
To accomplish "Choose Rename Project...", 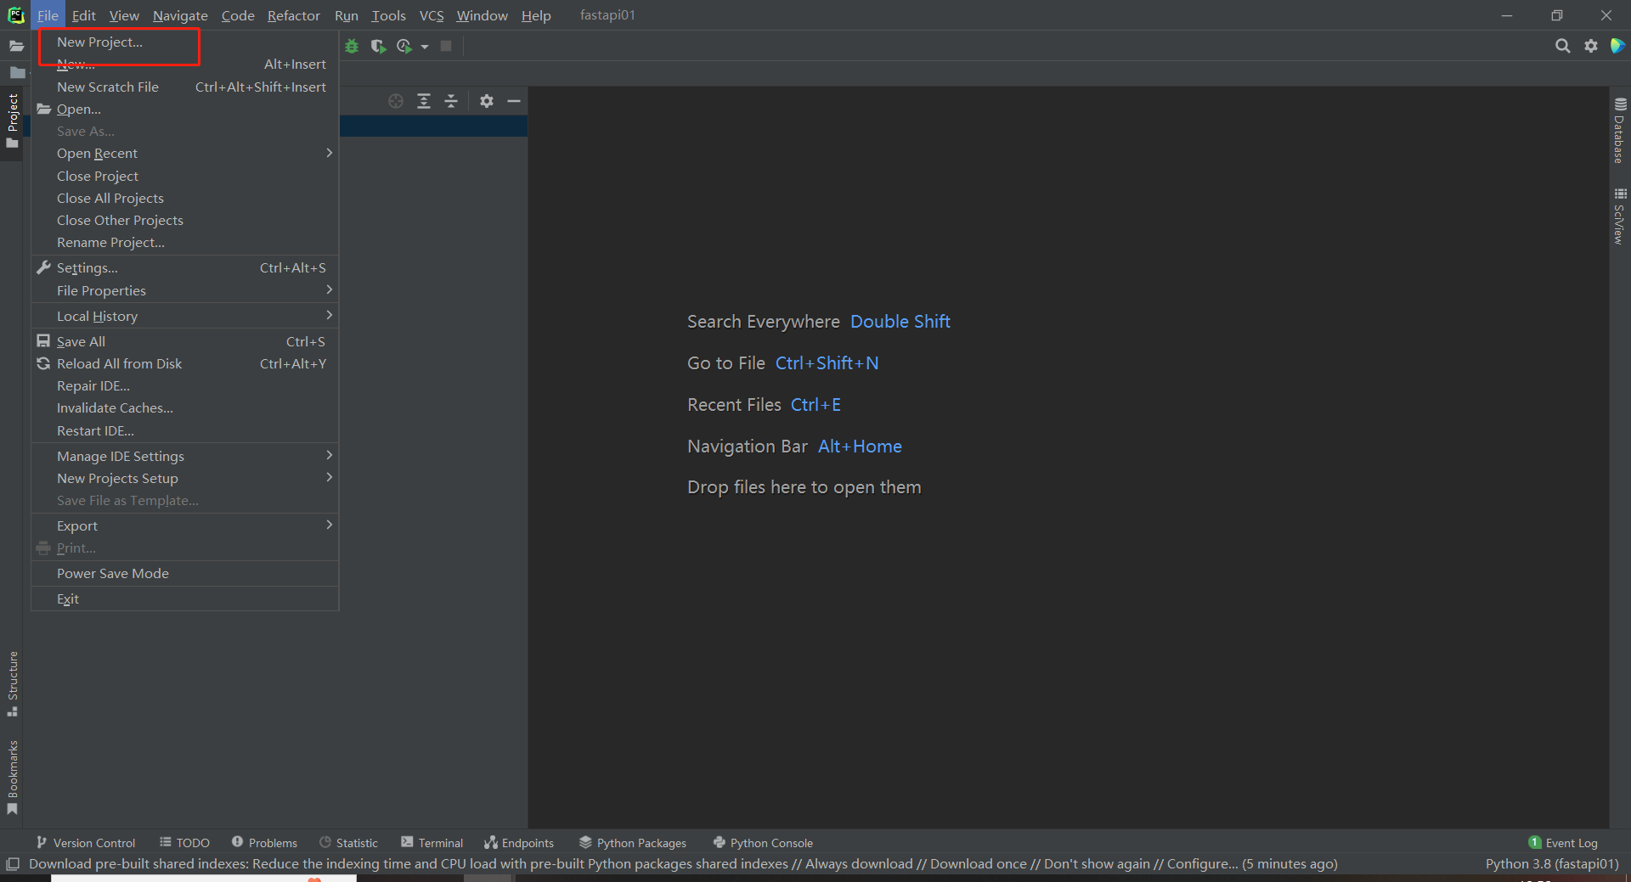I will pos(184,242).
